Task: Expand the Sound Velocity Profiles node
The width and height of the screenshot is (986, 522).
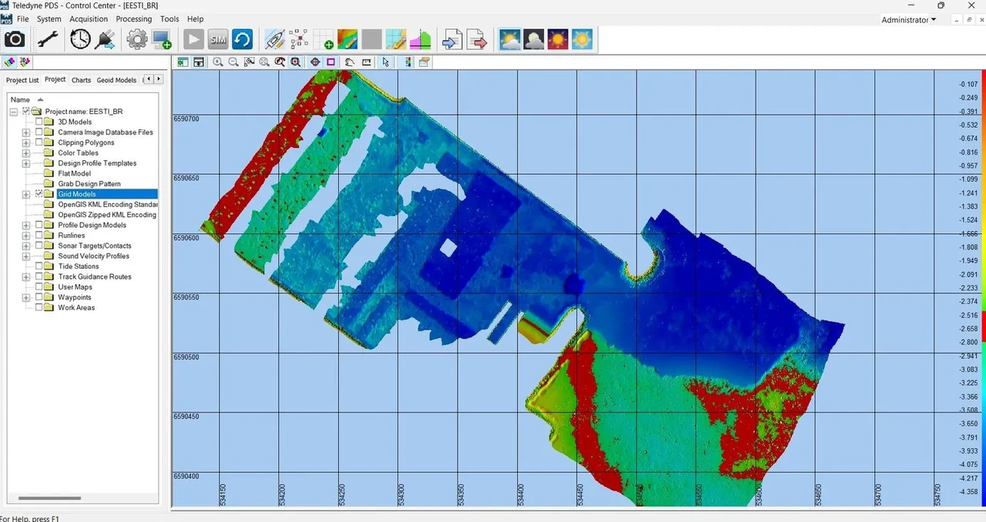Action: (x=26, y=256)
